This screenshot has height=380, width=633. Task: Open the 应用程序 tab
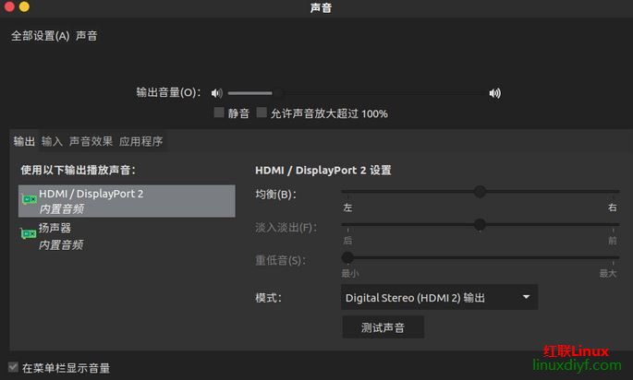(140, 141)
